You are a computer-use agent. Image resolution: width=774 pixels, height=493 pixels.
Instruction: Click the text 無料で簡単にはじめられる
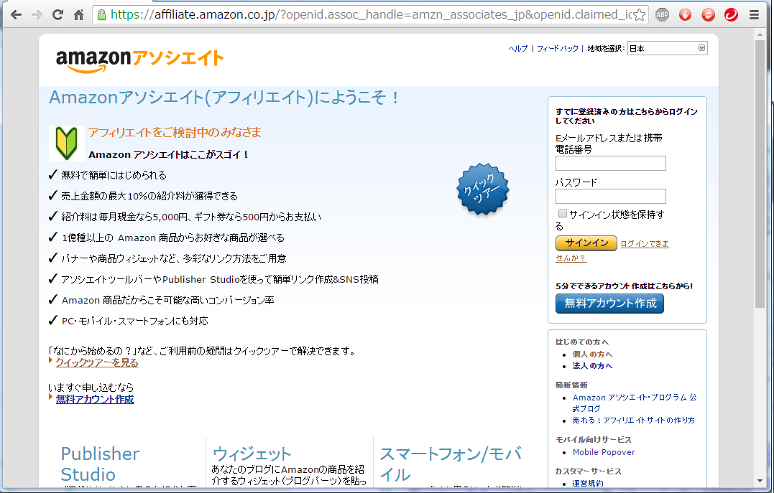point(114,176)
